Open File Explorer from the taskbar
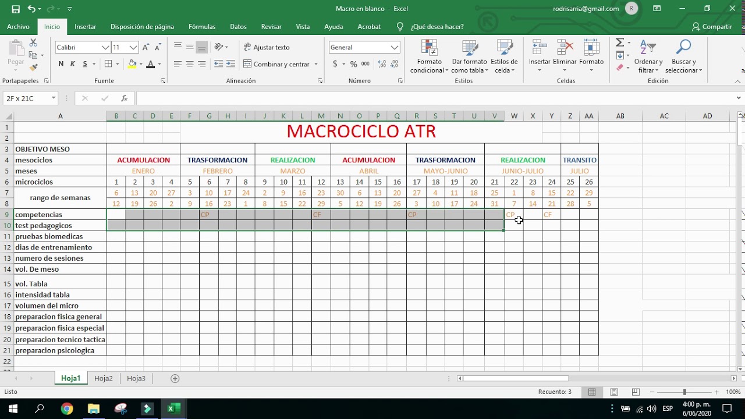745x419 pixels. click(x=94, y=409)
